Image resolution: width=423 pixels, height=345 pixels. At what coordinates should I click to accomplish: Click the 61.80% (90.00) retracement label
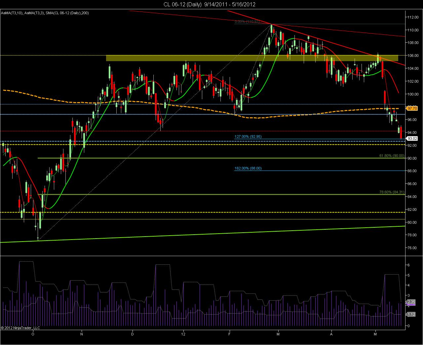pos(392,156)
